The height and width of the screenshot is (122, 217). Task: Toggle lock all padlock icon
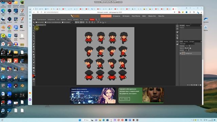tap(191, 48)
